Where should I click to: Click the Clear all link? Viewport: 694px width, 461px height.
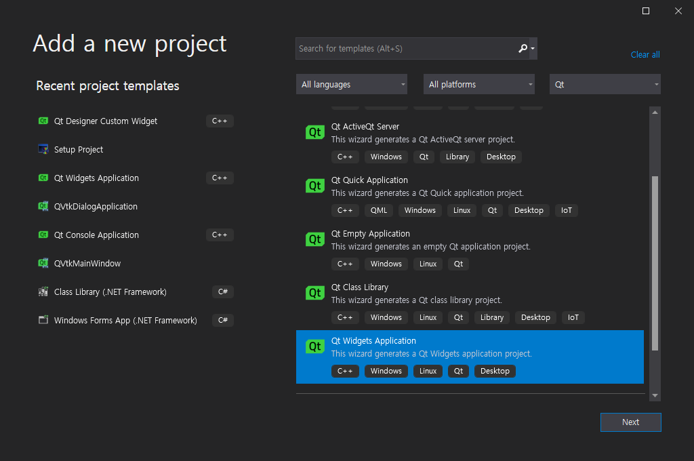[x=645, y=54]
